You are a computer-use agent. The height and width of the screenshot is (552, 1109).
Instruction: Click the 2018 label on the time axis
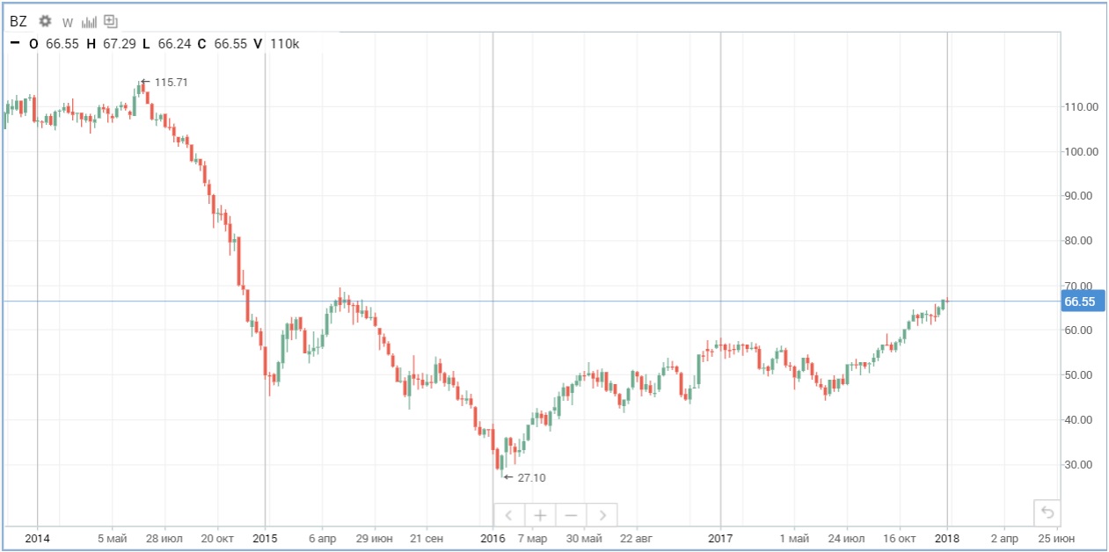click(947, 538)
